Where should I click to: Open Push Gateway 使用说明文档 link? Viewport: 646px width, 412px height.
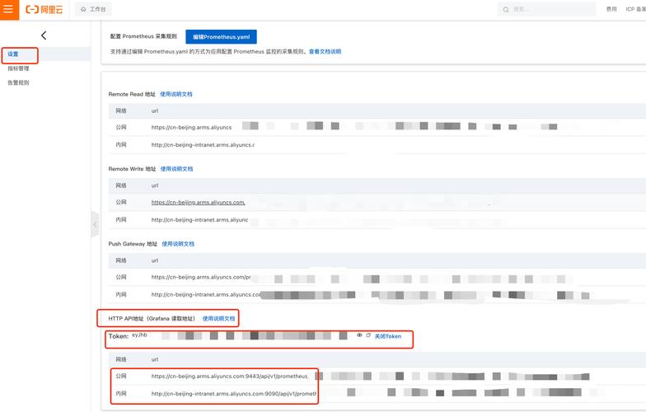tap(178, 244)
